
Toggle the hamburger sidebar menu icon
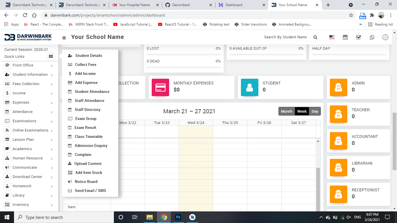[64, 37]
